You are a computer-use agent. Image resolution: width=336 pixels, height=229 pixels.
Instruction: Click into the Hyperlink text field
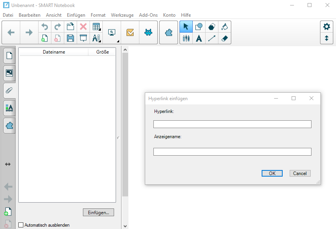(232, 124)
